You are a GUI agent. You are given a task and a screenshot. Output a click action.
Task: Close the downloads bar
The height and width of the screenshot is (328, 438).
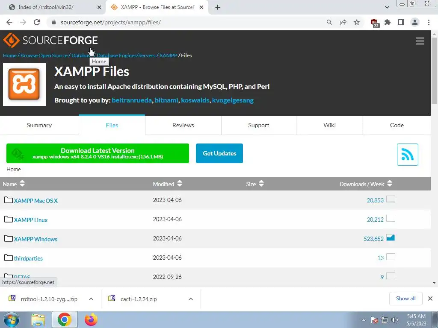point(430,299)
